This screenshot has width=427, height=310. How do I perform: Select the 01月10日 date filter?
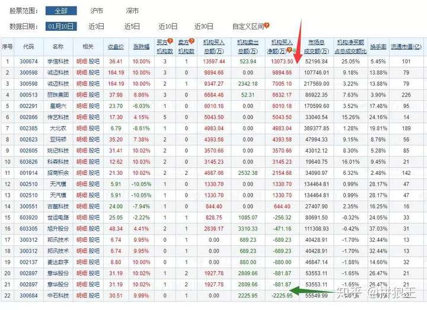(x=61, y=27)
